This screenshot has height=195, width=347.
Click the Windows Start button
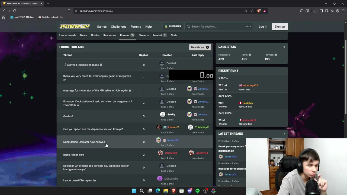(134, 191)
